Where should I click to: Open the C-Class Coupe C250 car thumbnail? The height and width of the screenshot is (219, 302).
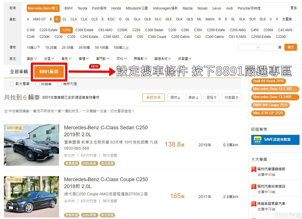coord(31,196)
